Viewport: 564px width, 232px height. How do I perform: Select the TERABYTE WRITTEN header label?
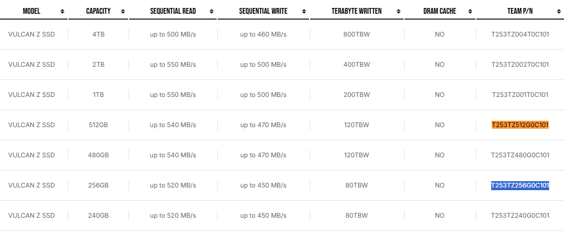(x=356, y=11)
